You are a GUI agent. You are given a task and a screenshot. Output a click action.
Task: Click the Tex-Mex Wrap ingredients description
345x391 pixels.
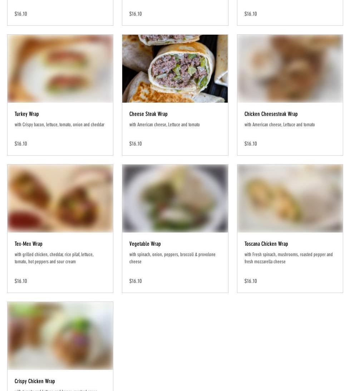[54, 258]
